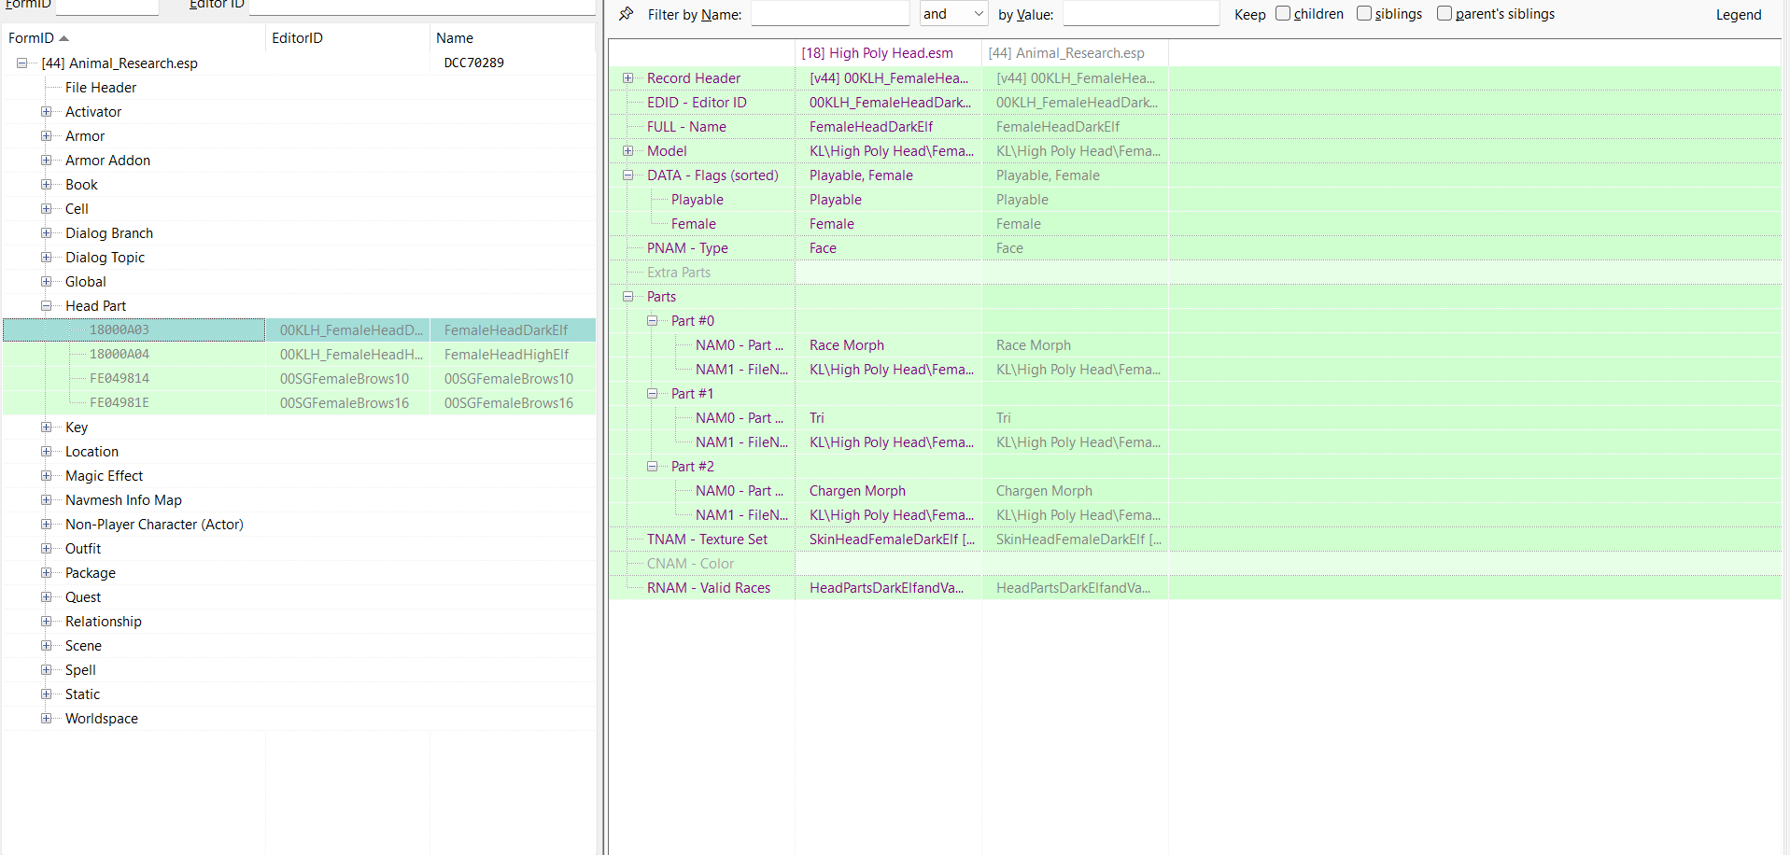
Task: Select the TNAM - Texture Set row label
Action: click(707, 540)
